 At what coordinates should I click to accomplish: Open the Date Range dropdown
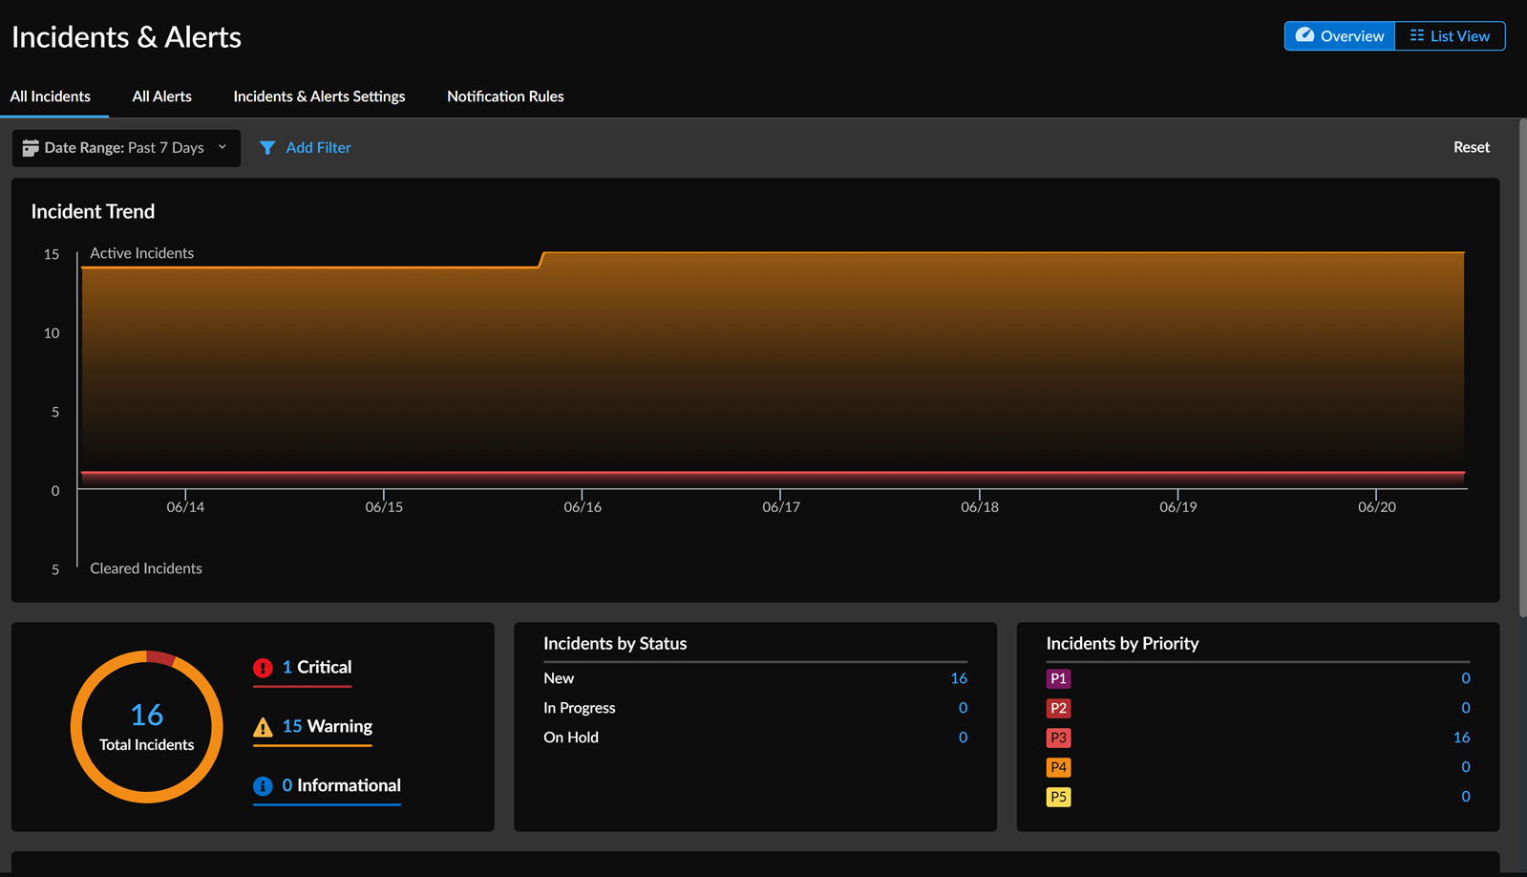[124, 148]
